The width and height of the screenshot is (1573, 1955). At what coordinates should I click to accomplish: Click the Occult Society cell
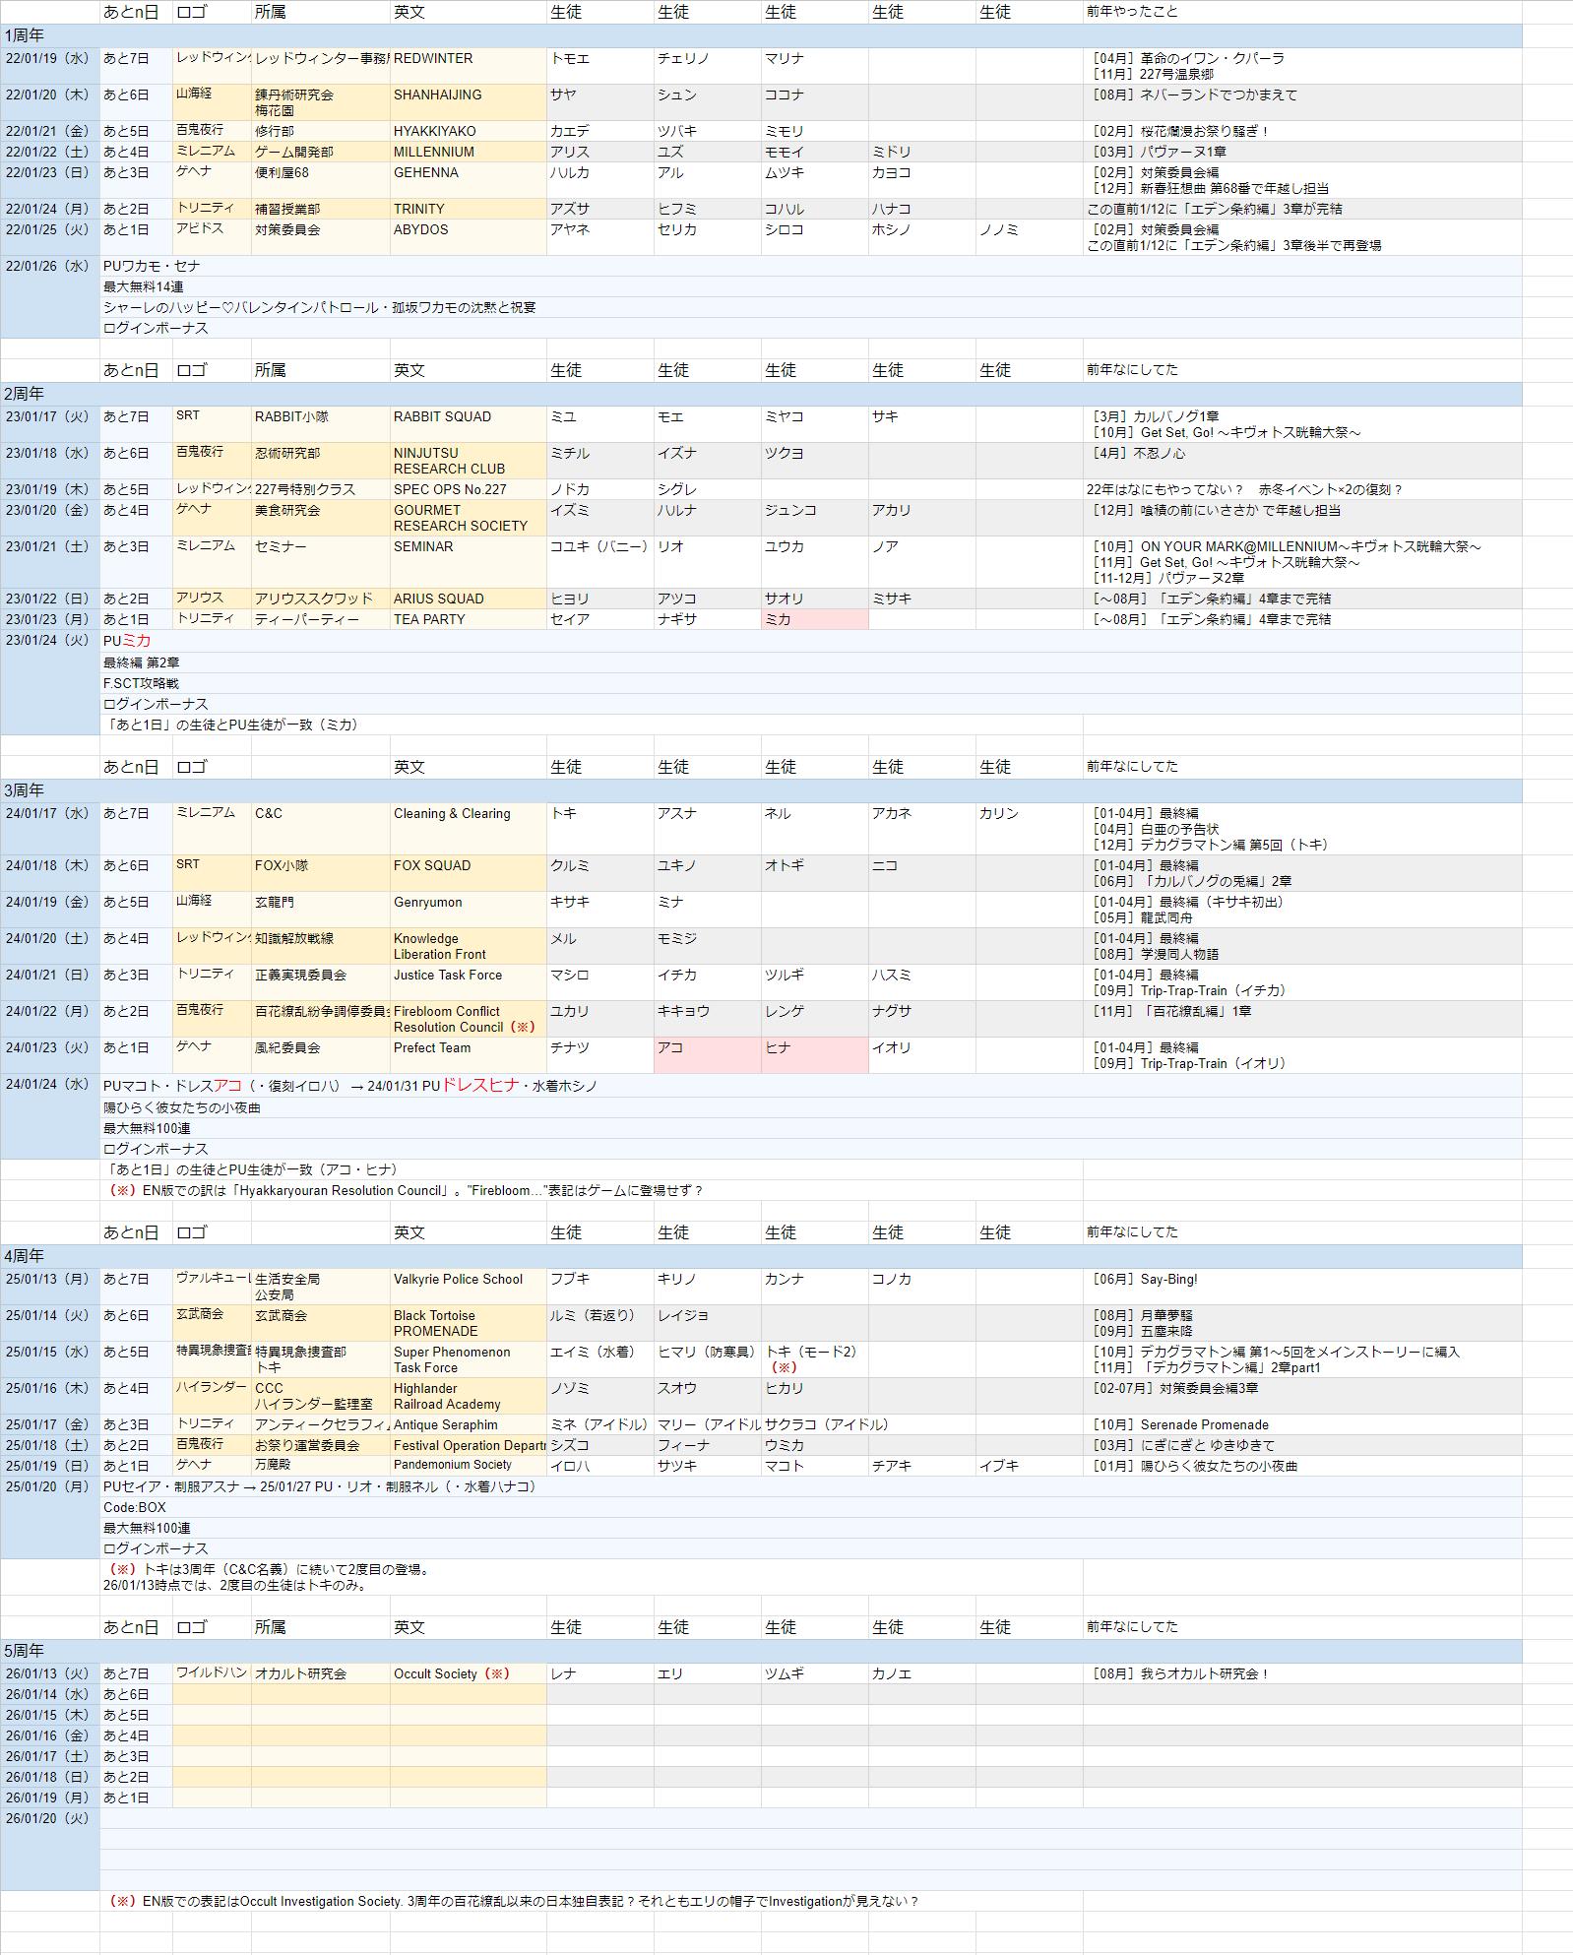(x=468, y=1673)
